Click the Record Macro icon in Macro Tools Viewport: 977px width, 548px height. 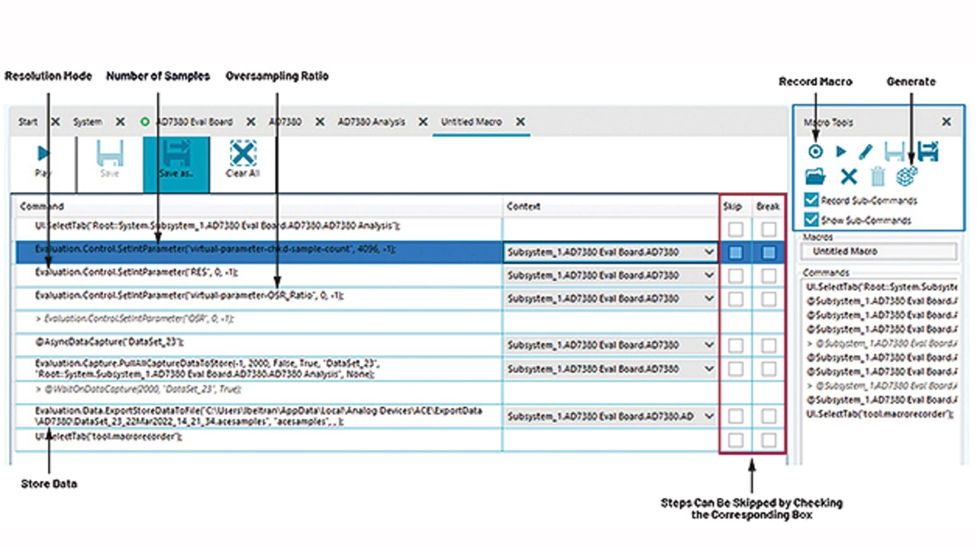click(814, 152)
